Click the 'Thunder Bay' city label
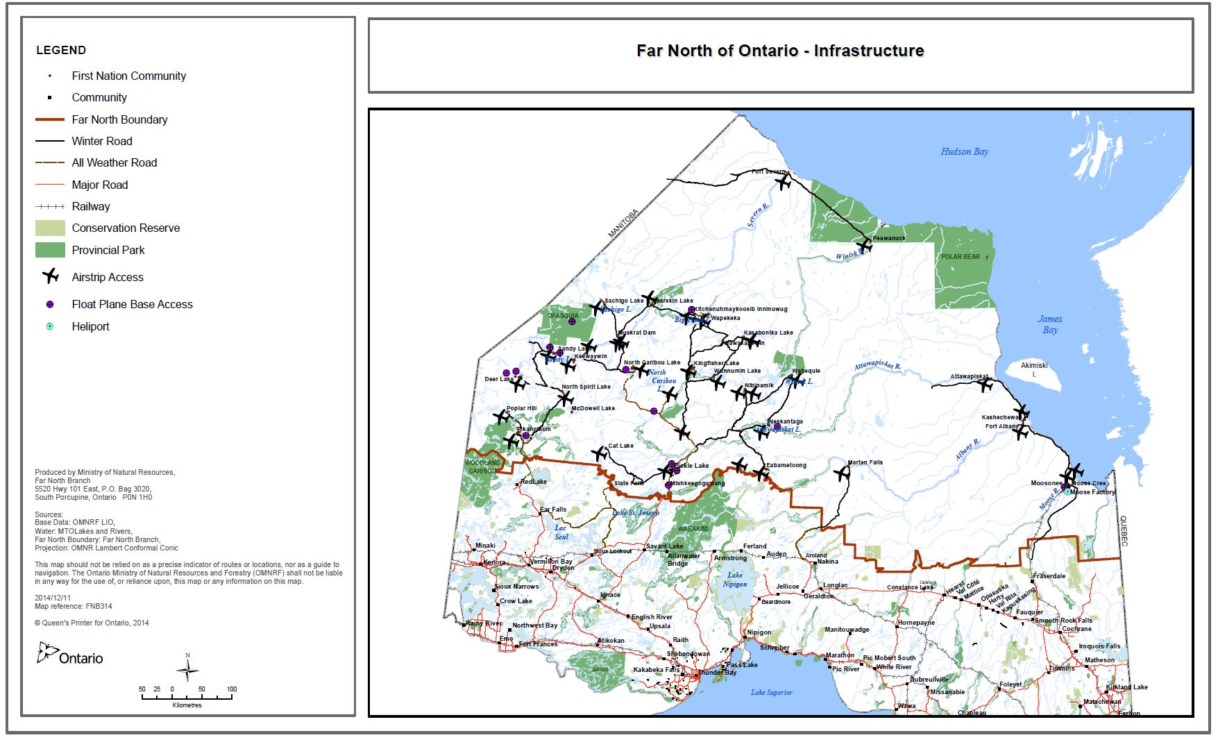 (717, 673)
